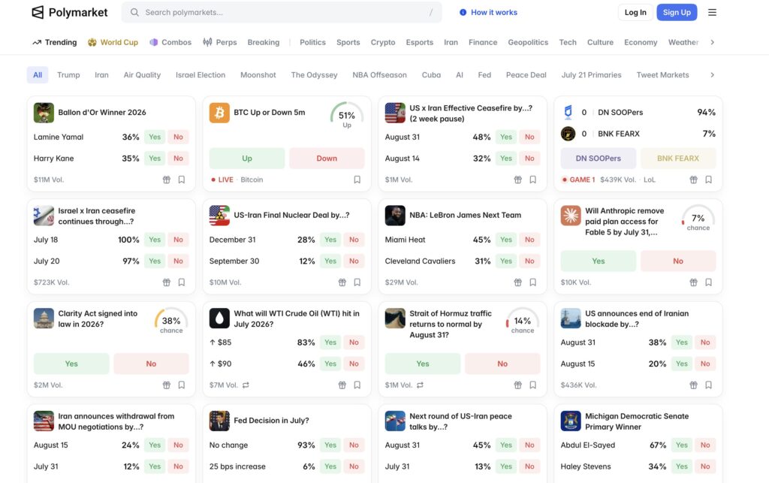The width and height of the screenshot is (769, 483).
Task: Click the Anthropic logo thumbnail
Action: pyautogui.click(x=571, y=216)
